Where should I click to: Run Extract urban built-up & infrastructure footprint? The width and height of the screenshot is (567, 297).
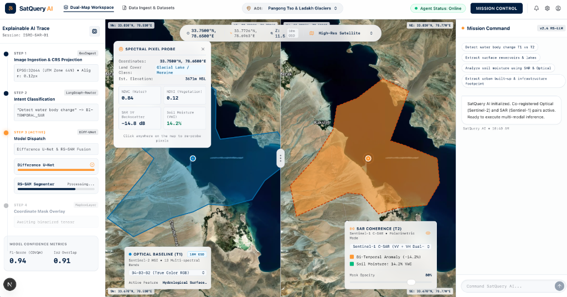[x=513, y=81]
